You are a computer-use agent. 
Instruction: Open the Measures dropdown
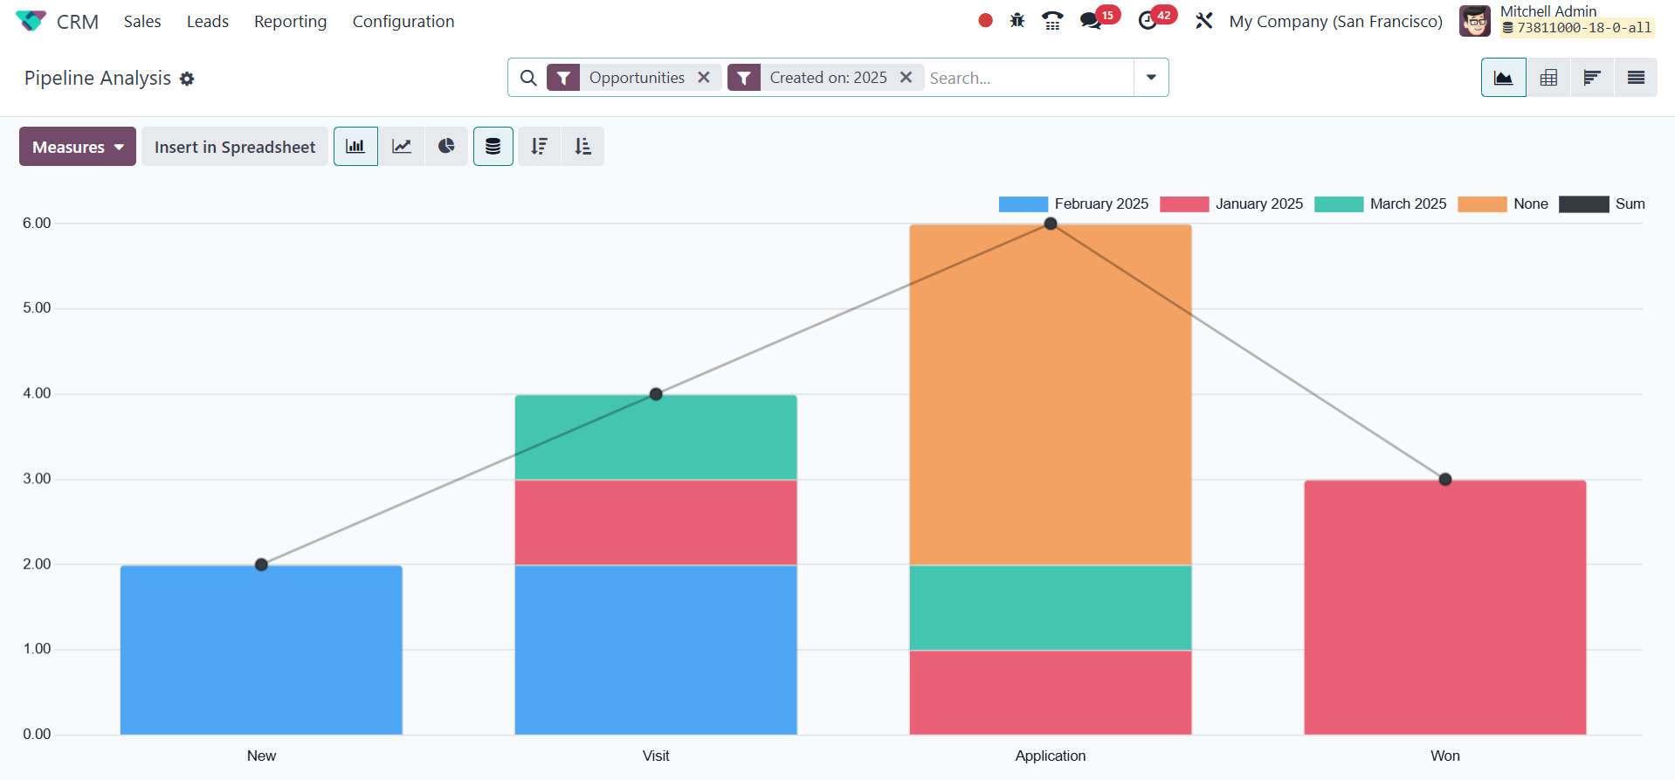78,147
